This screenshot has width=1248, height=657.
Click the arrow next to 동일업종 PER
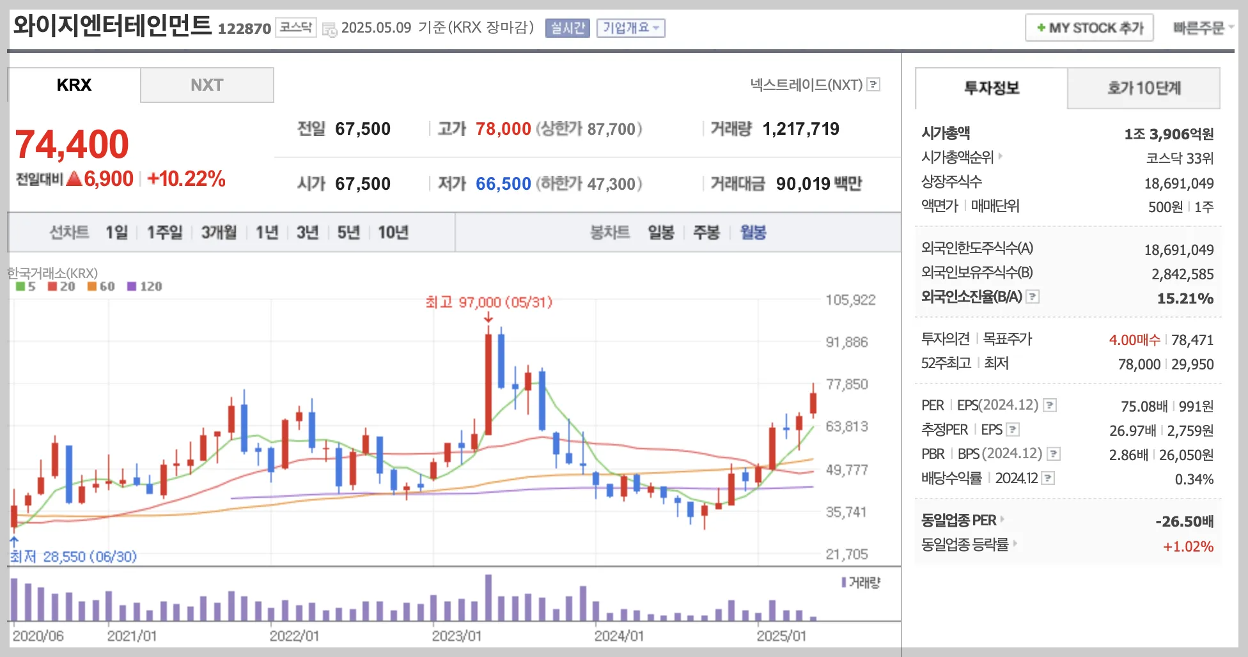coord(1002,520)
